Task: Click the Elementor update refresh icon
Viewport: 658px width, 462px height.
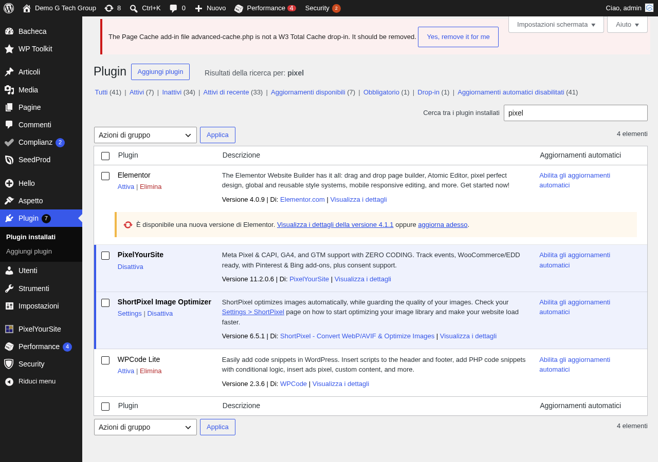Action: 128,225
